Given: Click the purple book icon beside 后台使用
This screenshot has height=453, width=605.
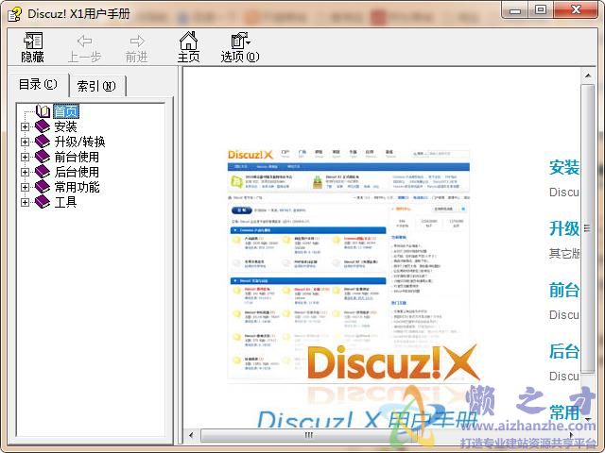Looking at the screenshot, I should pos(43,172).
